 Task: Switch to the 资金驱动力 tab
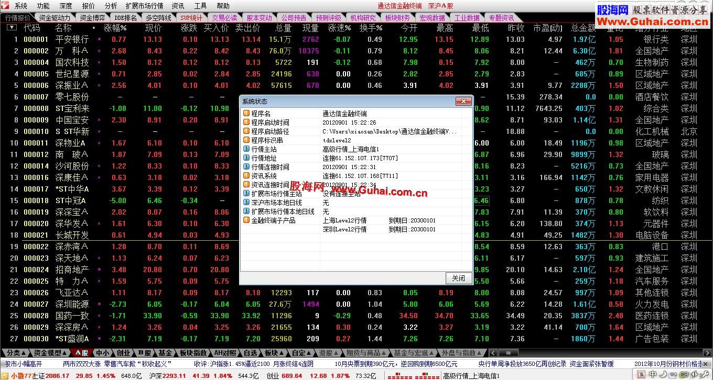[x=54, y=17]
